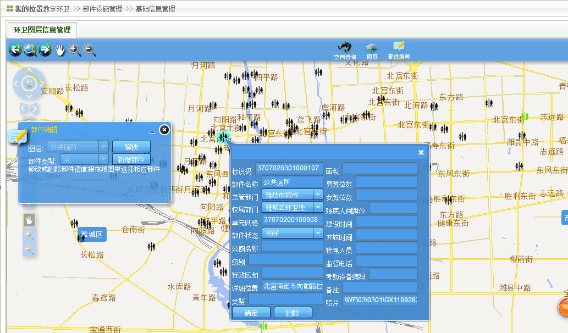
Task: Click the map navigation compass globe
Action: tap(29, 84)
